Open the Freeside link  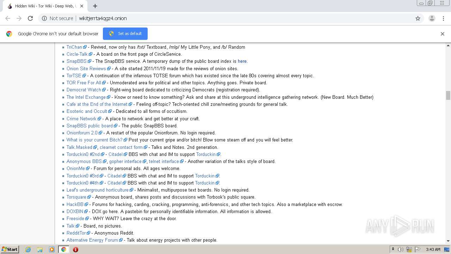(x=75, y=218)
